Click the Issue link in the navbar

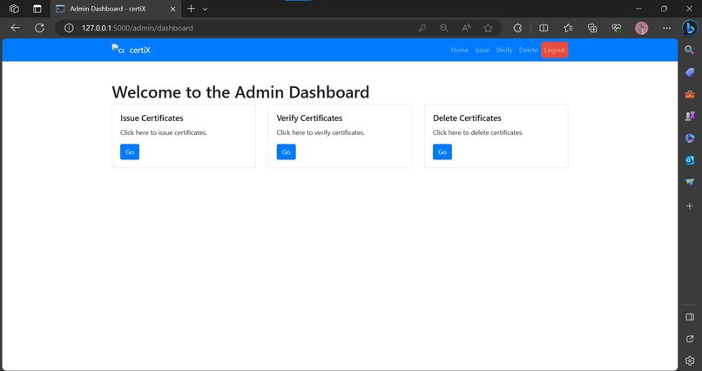483,51
